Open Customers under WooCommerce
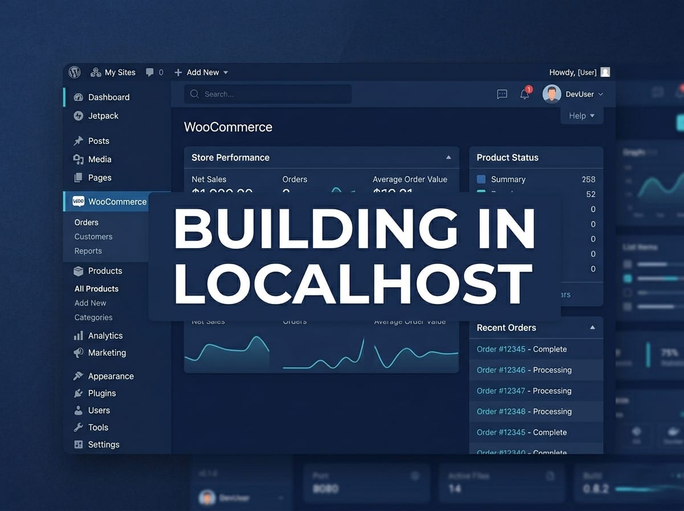684x511 pixels. (x=93, y=237)
